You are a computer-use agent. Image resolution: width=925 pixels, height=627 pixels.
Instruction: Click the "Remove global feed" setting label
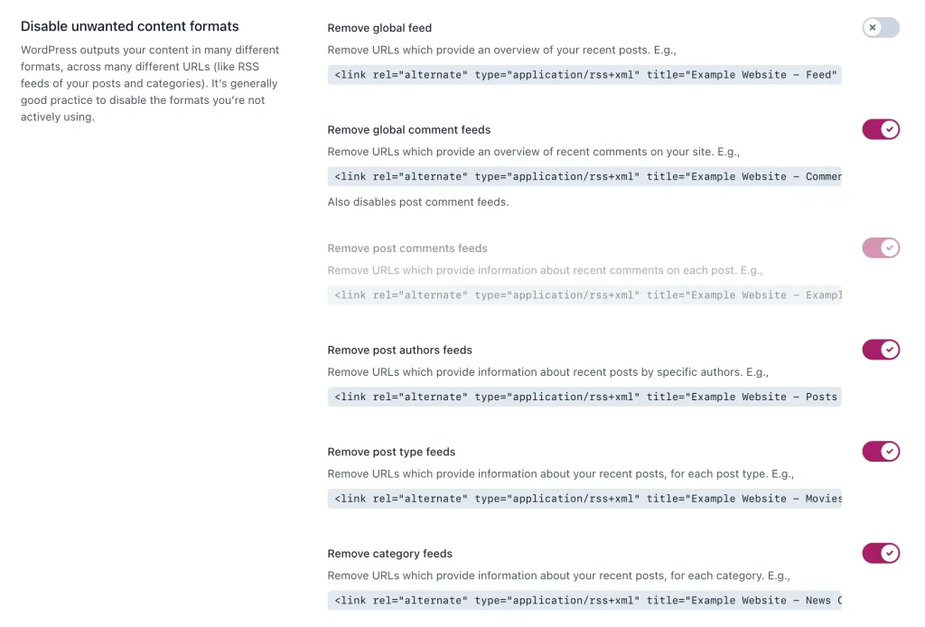click(379, 27)
